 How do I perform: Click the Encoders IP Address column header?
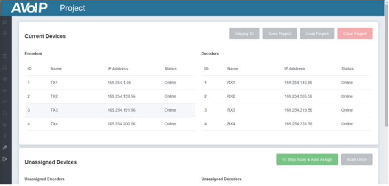(118, 69)
